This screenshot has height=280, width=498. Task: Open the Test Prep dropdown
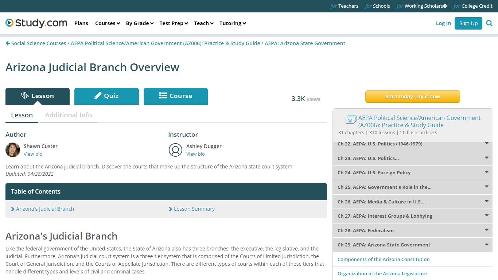[x=174, y=23]
